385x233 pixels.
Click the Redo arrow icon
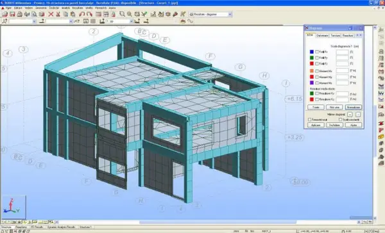point(89,14)
